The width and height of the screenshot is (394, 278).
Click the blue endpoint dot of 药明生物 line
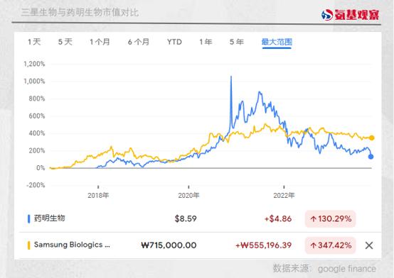click(x=371, y=157)
